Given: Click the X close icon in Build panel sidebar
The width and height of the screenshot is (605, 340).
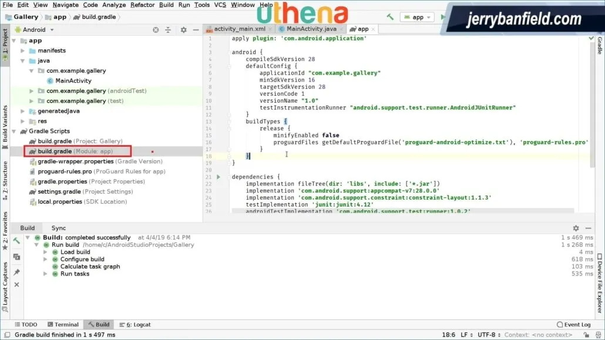Looking at the screenshot, I should 16,284.
